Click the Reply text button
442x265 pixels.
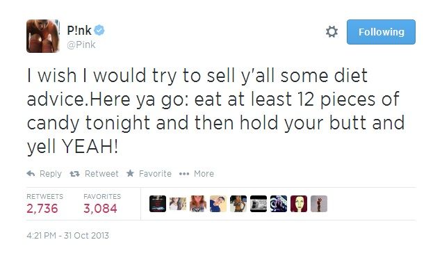(51, 174)
